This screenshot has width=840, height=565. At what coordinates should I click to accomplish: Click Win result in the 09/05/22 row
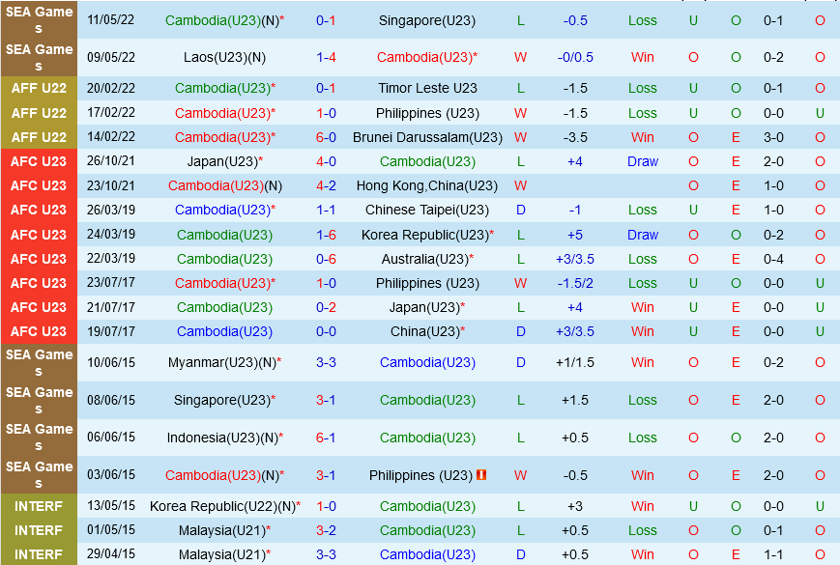click(x=642, y=57)
